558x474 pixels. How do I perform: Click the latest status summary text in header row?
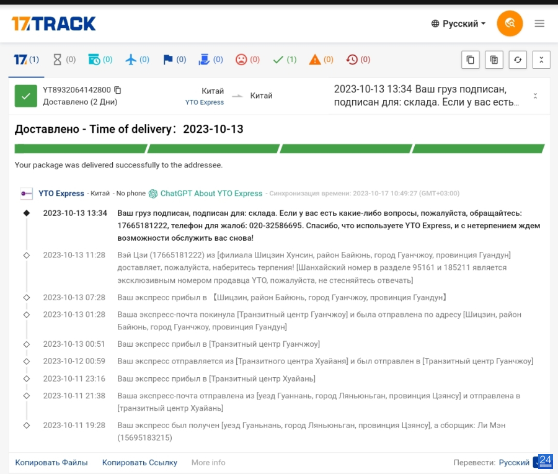427,96
